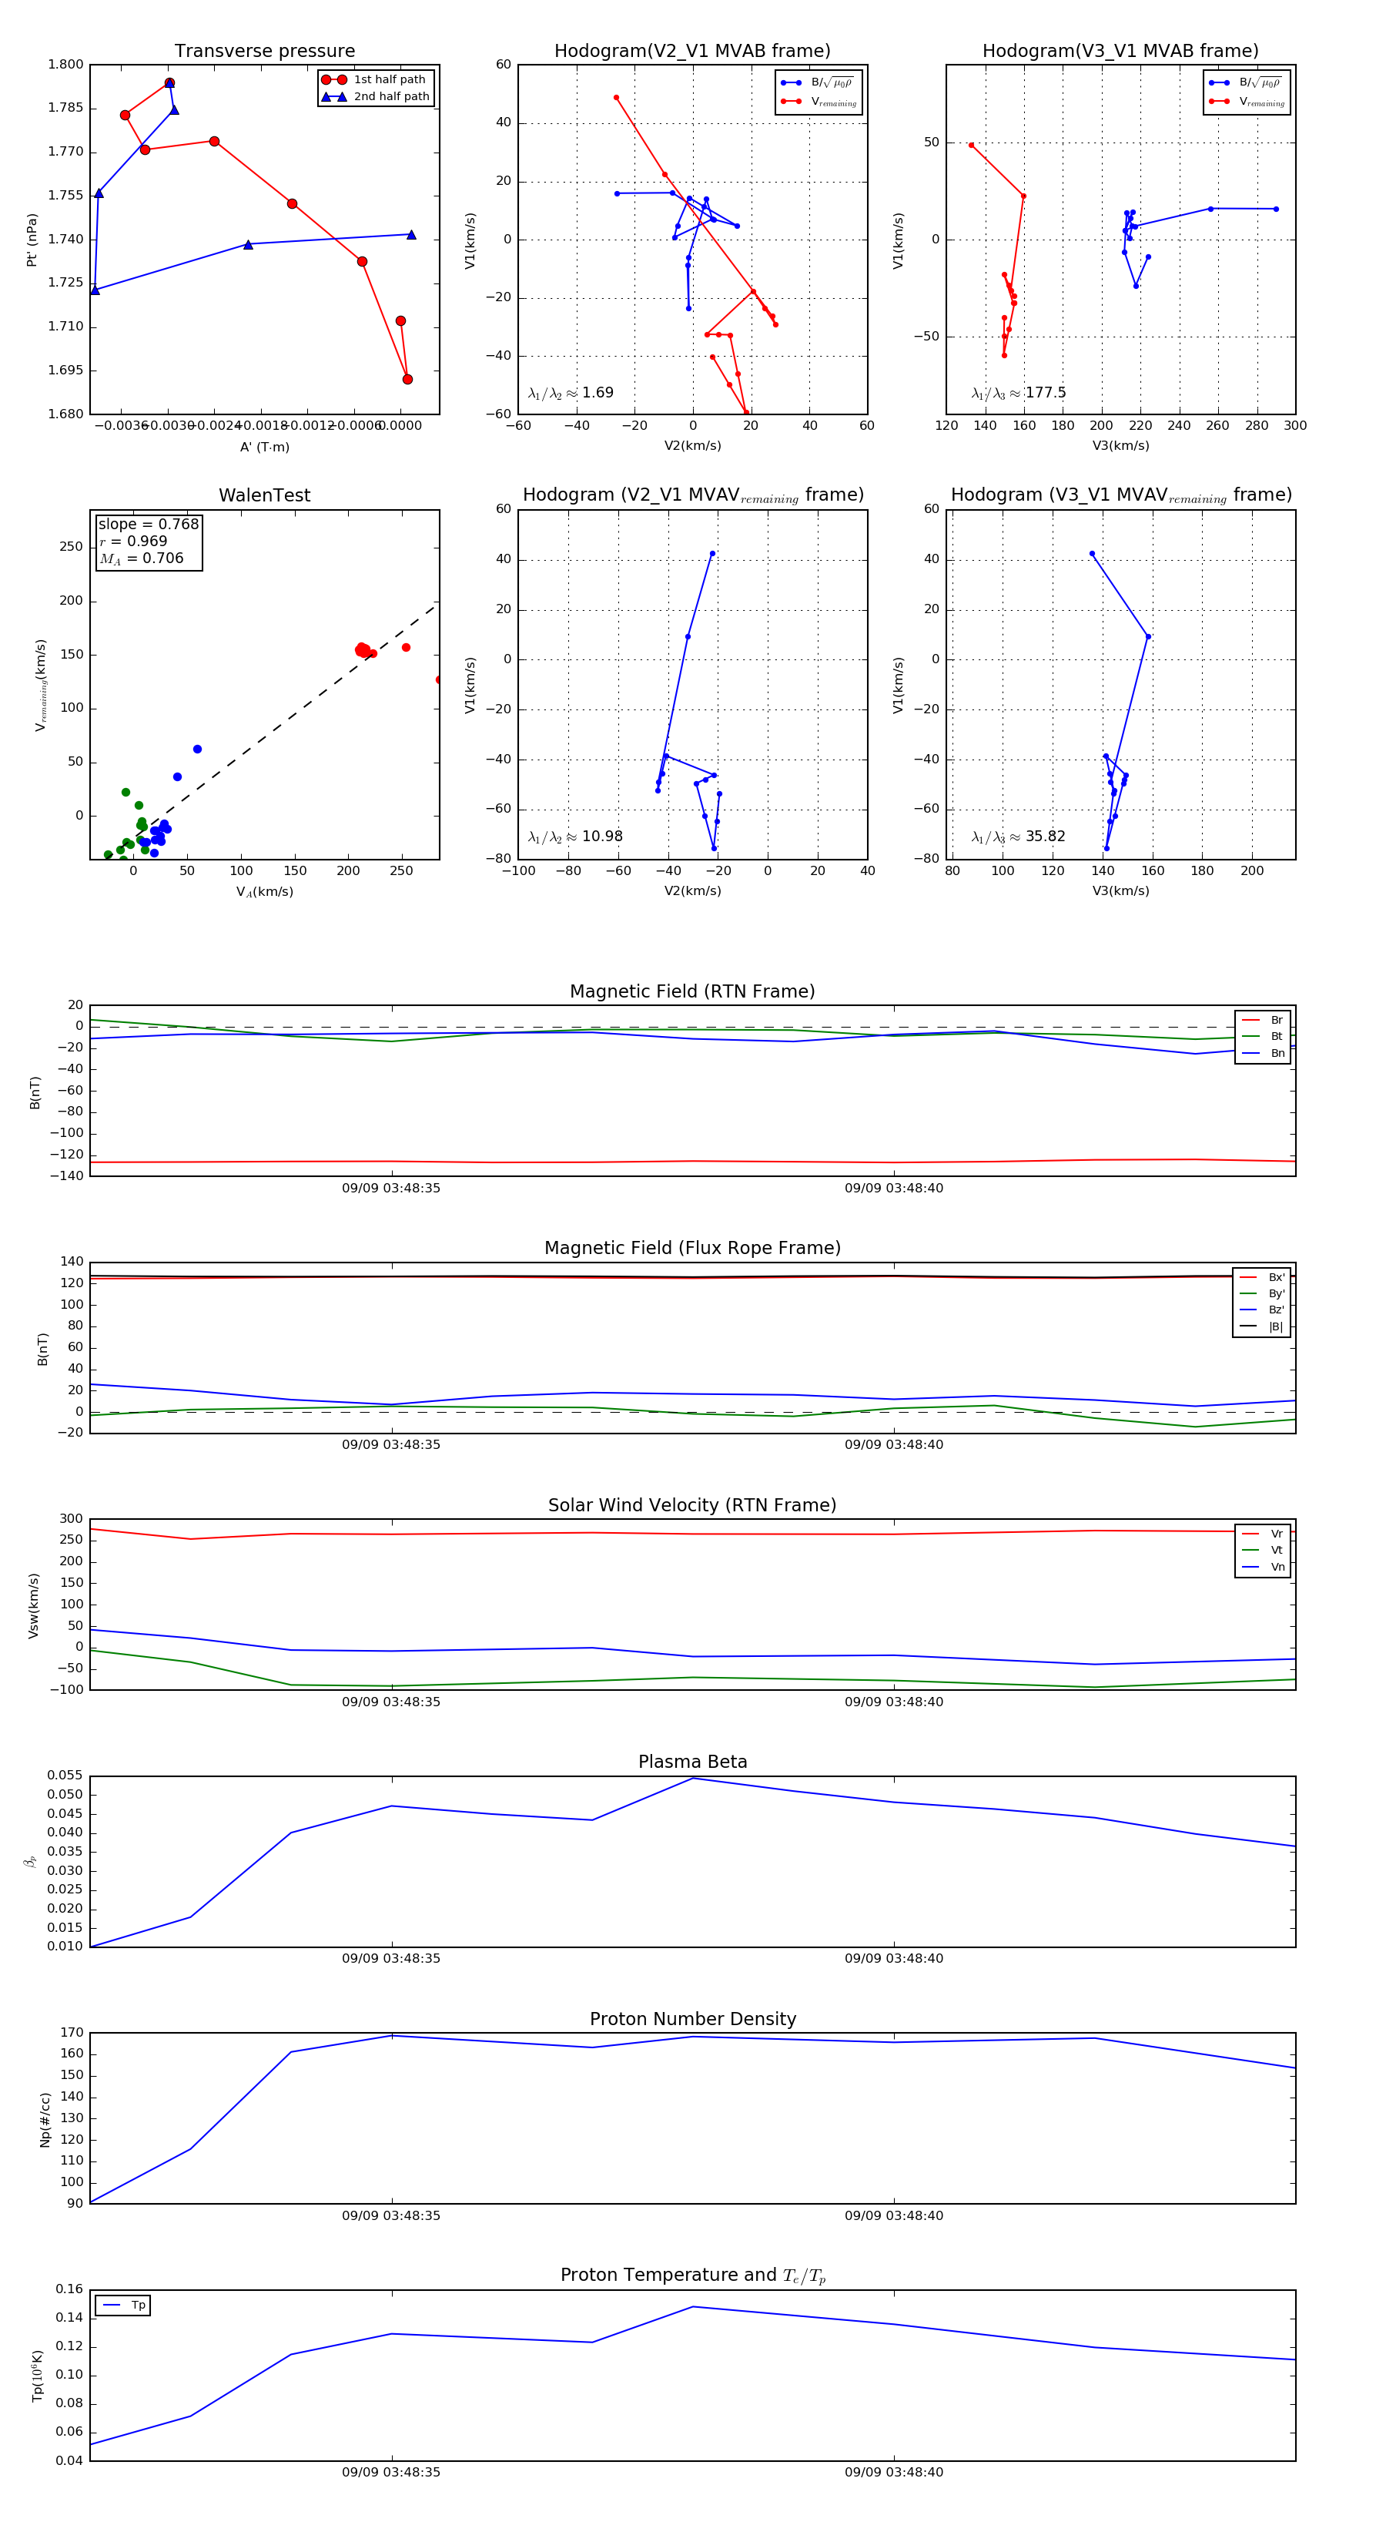Click '09/09 03:48:35' tick under Plasma Beta
Image resolution: width=1386 pixels, height=2542 pixels.
[392, 1959]
